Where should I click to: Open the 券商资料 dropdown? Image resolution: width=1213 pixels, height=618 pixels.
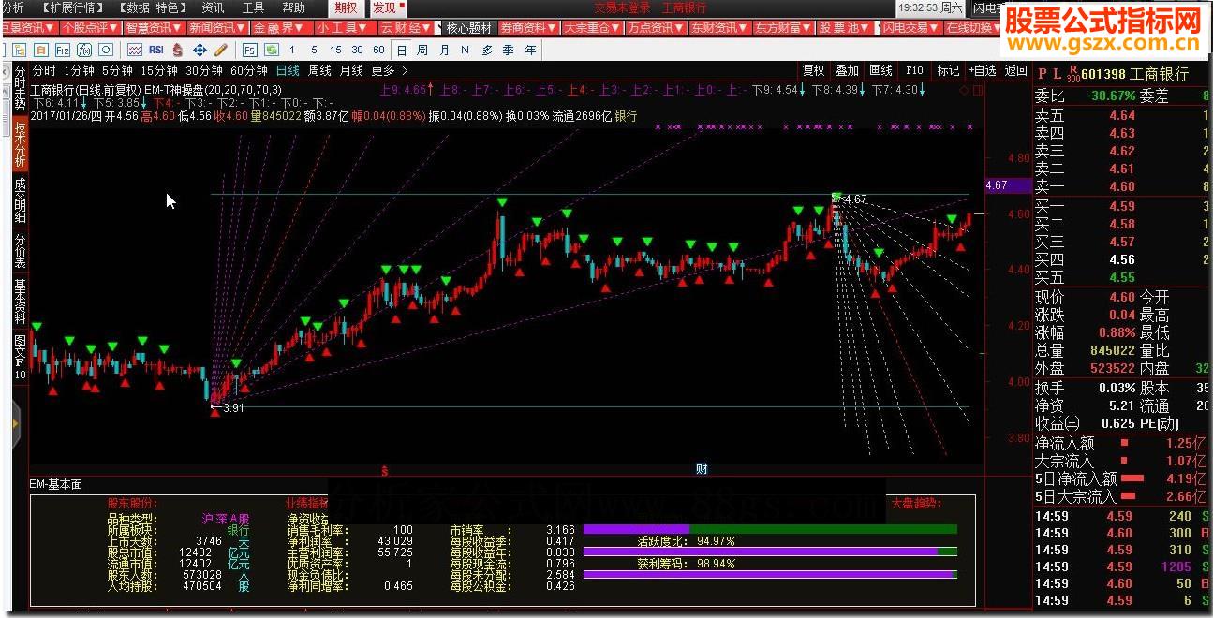point(529,27)
